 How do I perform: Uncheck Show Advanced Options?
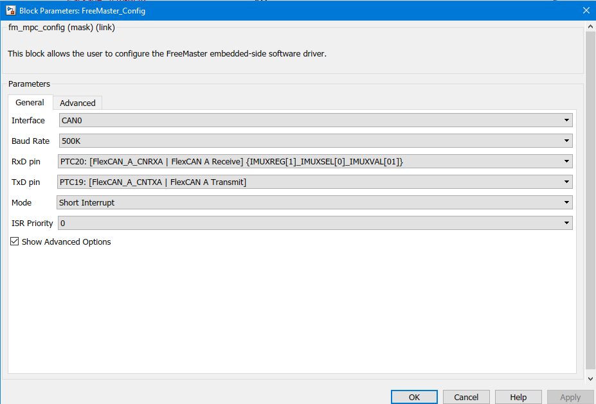[14, 242]
